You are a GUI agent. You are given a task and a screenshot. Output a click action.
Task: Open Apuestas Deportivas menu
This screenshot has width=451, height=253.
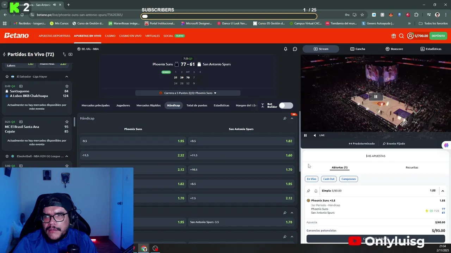pos(54,36)
